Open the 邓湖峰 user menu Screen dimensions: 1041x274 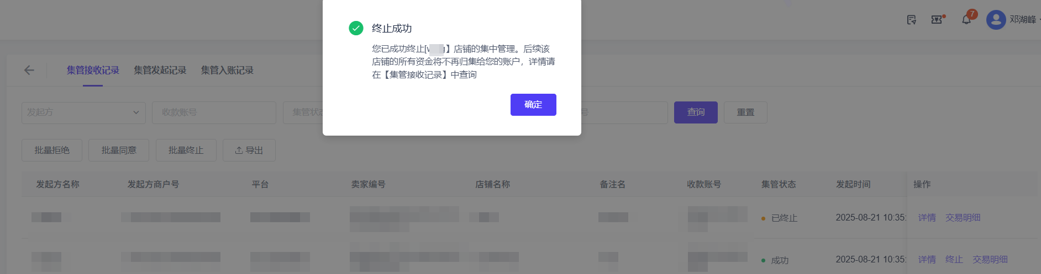[x=1023, y=19]
